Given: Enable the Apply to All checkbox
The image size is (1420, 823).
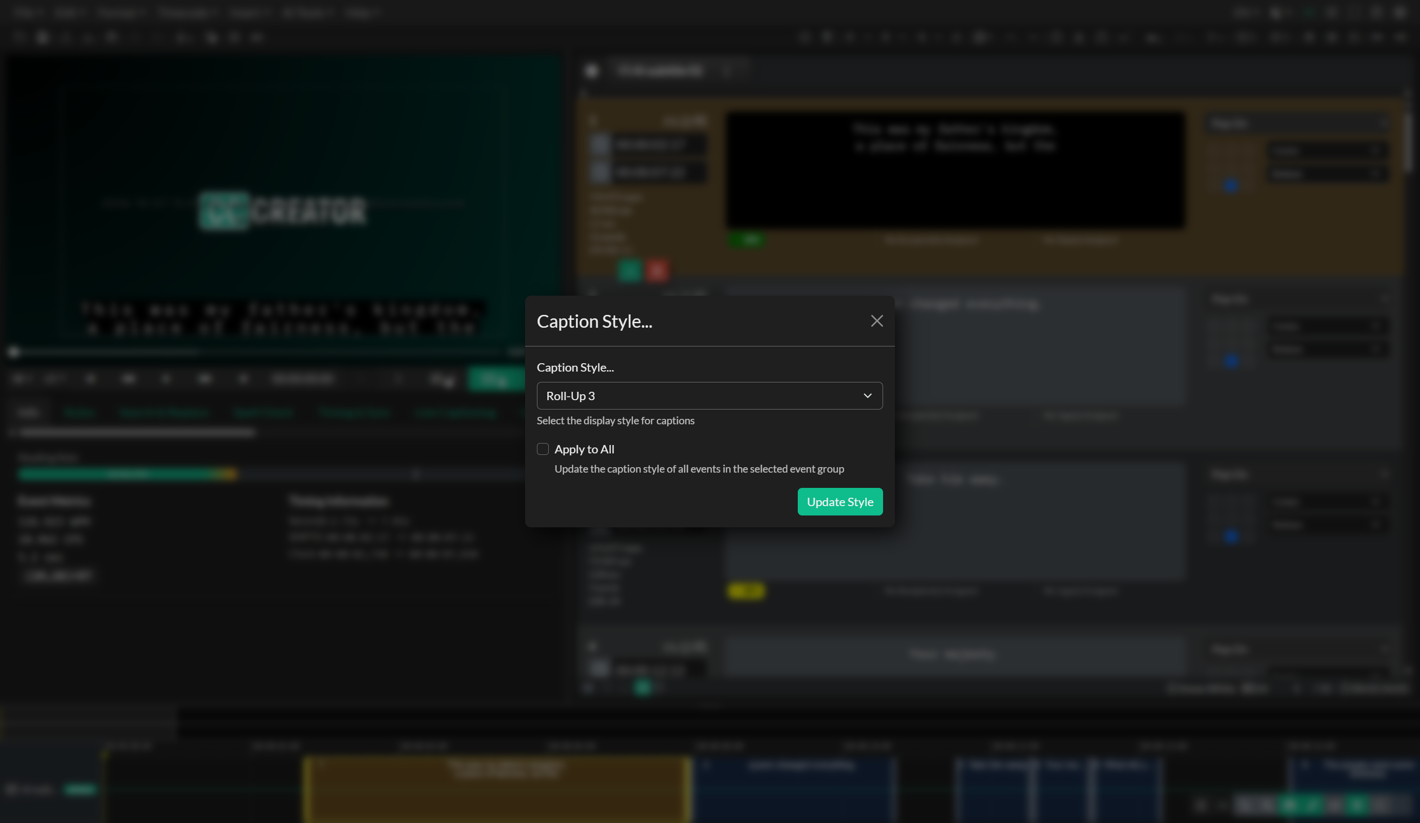Looking at the screenshot, I should [x=543, y=449].
